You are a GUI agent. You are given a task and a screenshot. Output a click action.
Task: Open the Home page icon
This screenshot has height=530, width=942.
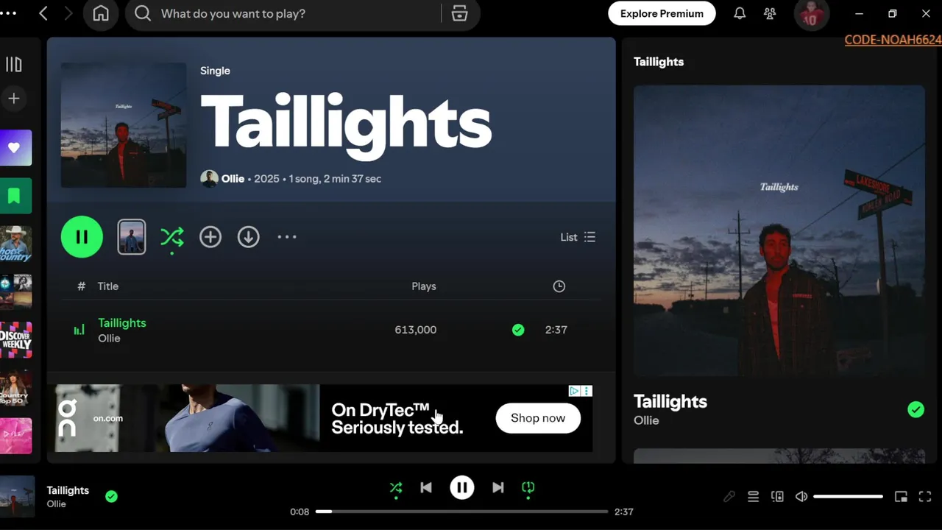[x=101, y=14]
